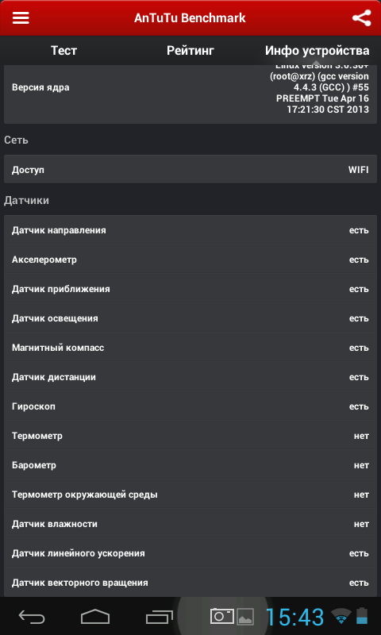This screenshot has height=635, width=381.
Task: Tap the image notification icon in navbar
Action: click(245, 617)
